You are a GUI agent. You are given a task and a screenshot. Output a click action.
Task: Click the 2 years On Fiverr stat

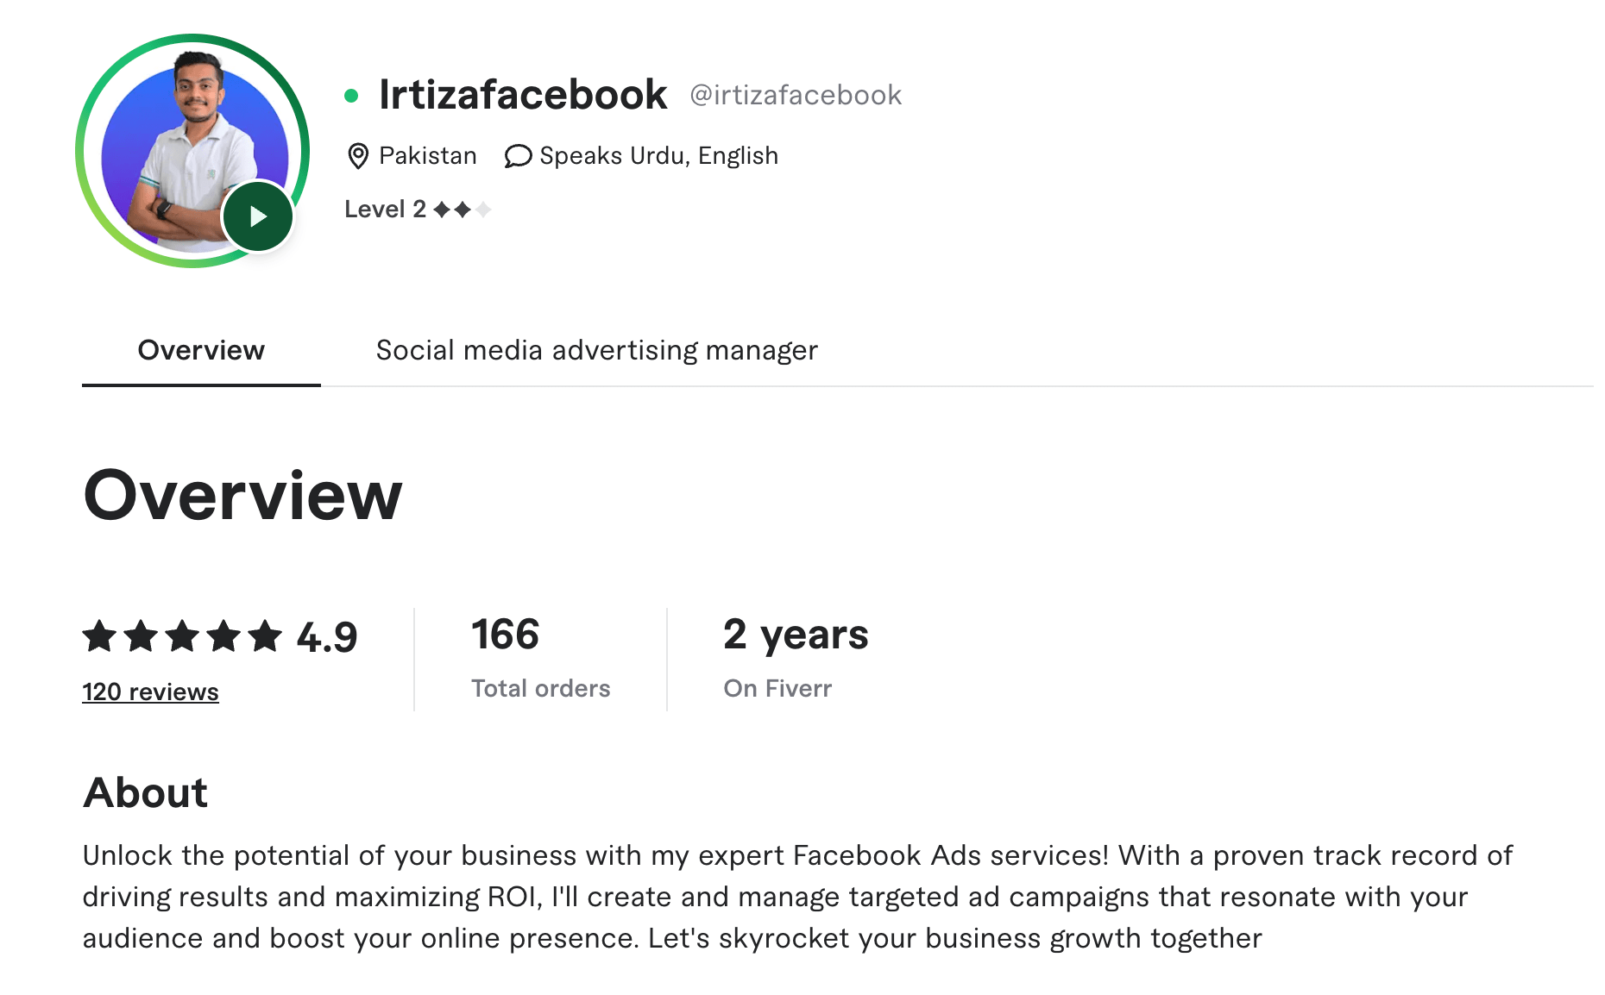click(x=796, y=657)
